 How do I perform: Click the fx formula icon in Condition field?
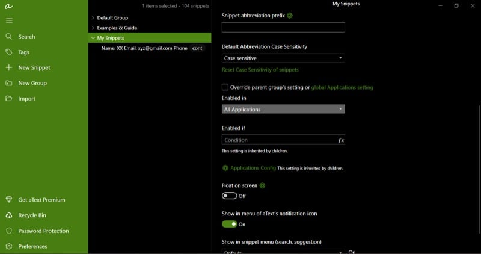click(x=341, y=140)
